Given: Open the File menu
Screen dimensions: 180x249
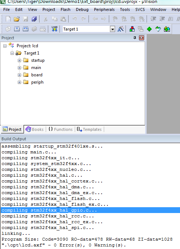Looking at the screenshot, I should pos(7,9).
